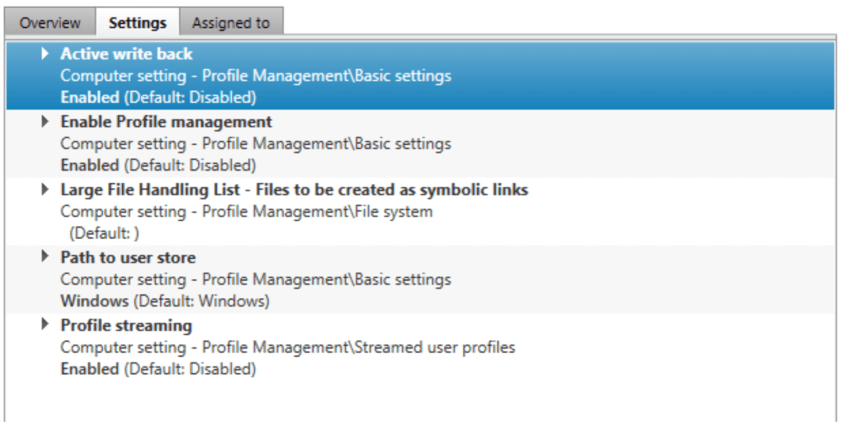843x422 pixels.
Task: Select the Settings tab
Action: (x=137, y=22)
